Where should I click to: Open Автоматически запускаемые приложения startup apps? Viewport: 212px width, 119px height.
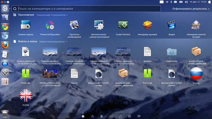click(x=99, y=25)
